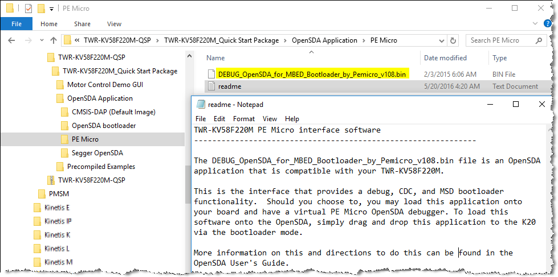This screenshot has height=277, width=558.
Task: Go up one folder level
Action: point(54,40)
